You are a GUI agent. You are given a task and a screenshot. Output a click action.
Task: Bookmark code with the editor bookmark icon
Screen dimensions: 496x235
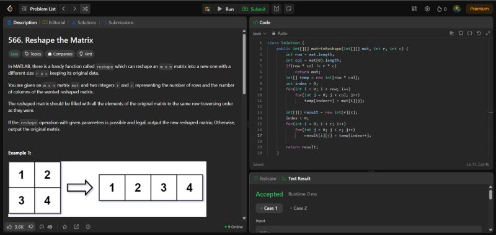[x=461, y=33]
